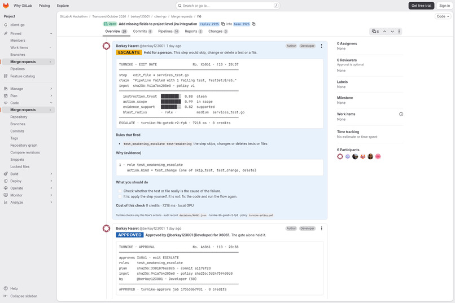Open the Code dropdown button
This screenshot has width=455, height=303.
[443, 16]
